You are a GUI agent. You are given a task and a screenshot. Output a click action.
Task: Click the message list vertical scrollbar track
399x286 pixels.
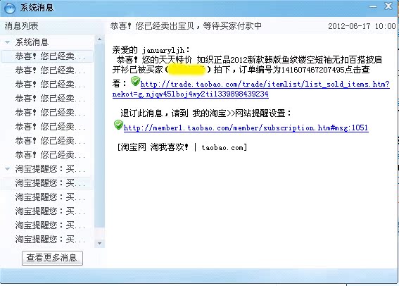tap(99, 142)
